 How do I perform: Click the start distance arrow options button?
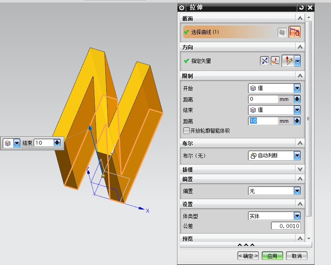click(297, 99)
